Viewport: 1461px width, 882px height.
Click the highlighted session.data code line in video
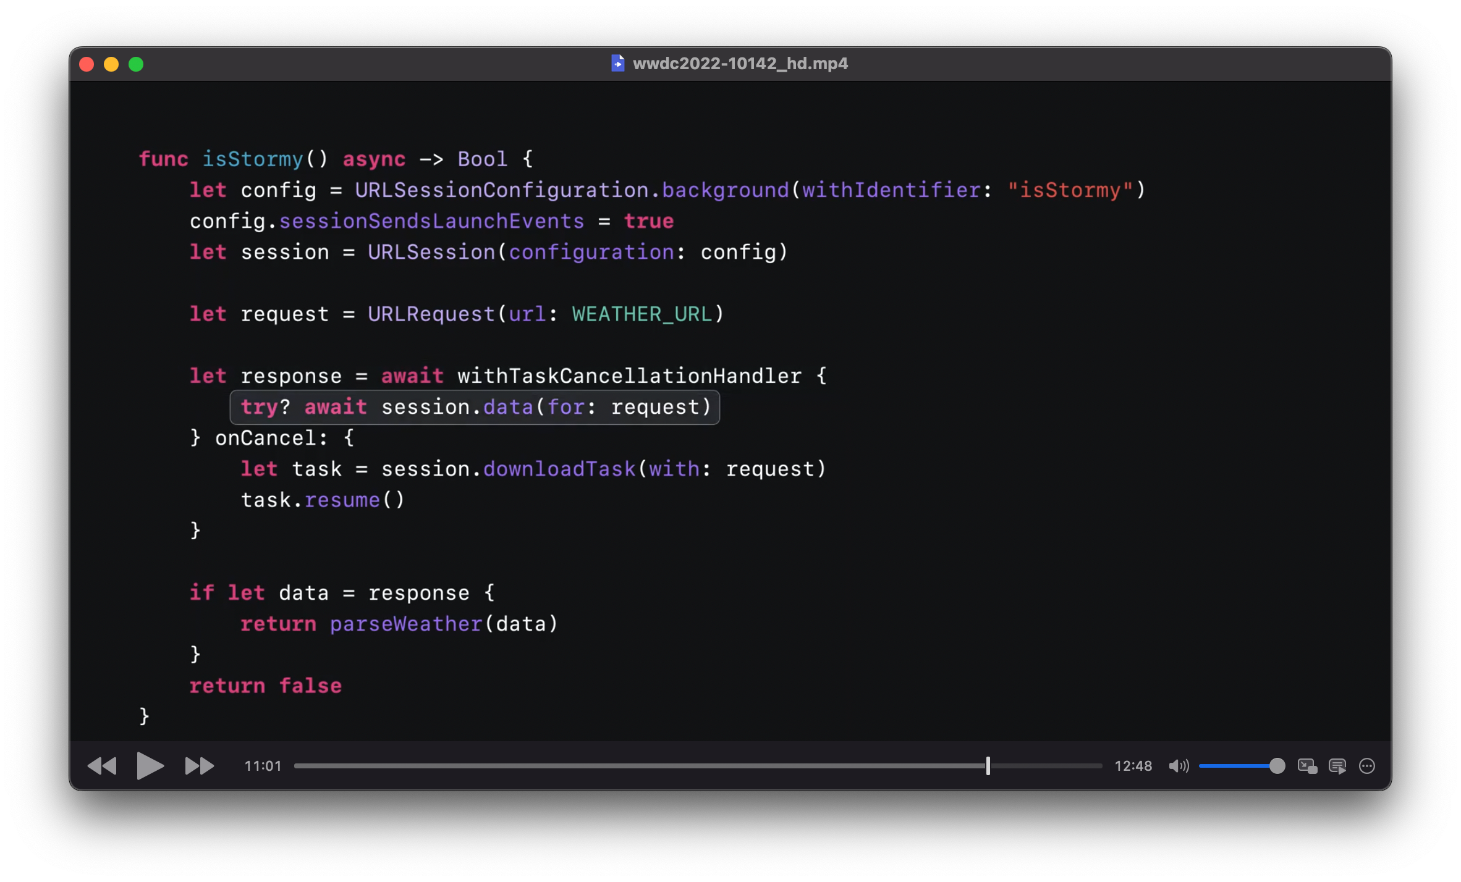coord(475,407)
